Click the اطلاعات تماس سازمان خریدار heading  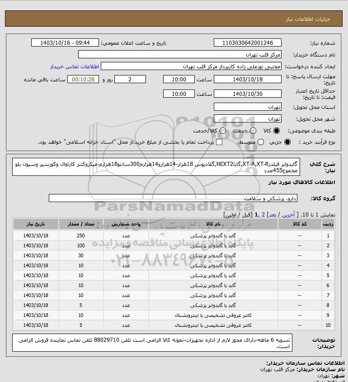click(305, 363)
